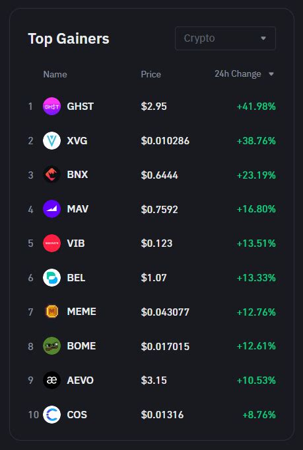Open the COS coin logo
This screenshot has width=303, height=450.
[51, 414]
